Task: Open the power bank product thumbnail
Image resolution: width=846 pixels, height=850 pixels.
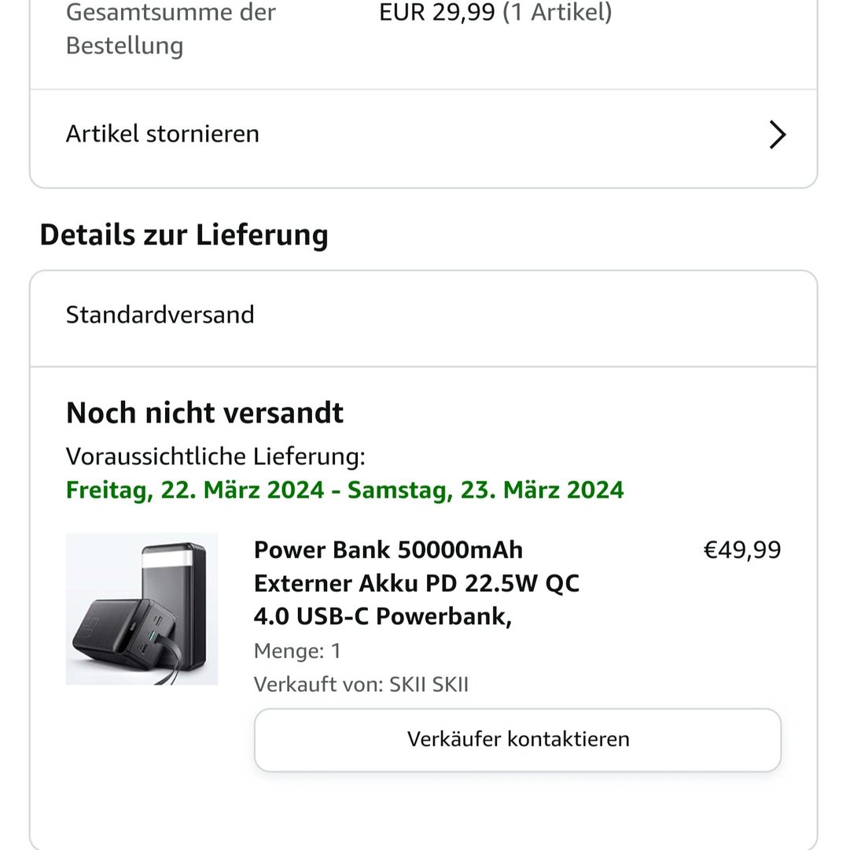Action: [x=142, y=608]
